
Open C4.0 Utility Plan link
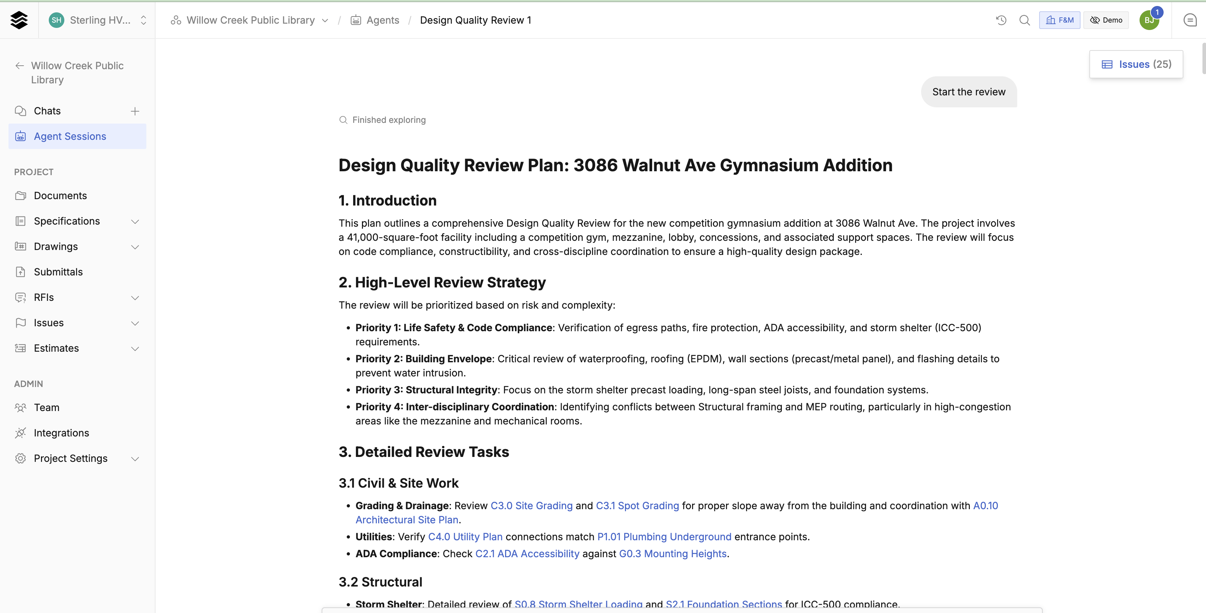pyautogui.click(x=465, y=537)
